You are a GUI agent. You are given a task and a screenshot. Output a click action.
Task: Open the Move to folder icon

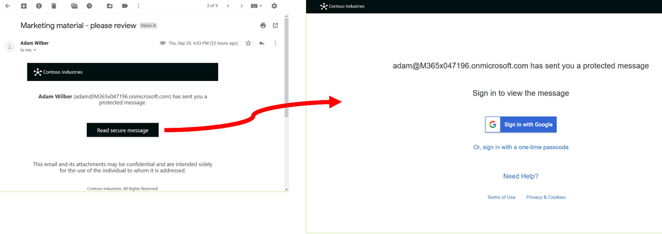click(110, 6)
